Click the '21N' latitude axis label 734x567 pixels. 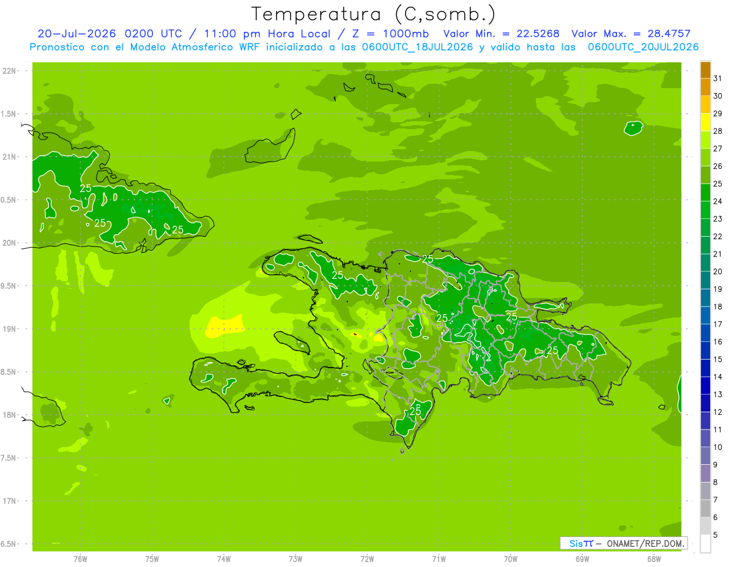(x=10, y=157)
